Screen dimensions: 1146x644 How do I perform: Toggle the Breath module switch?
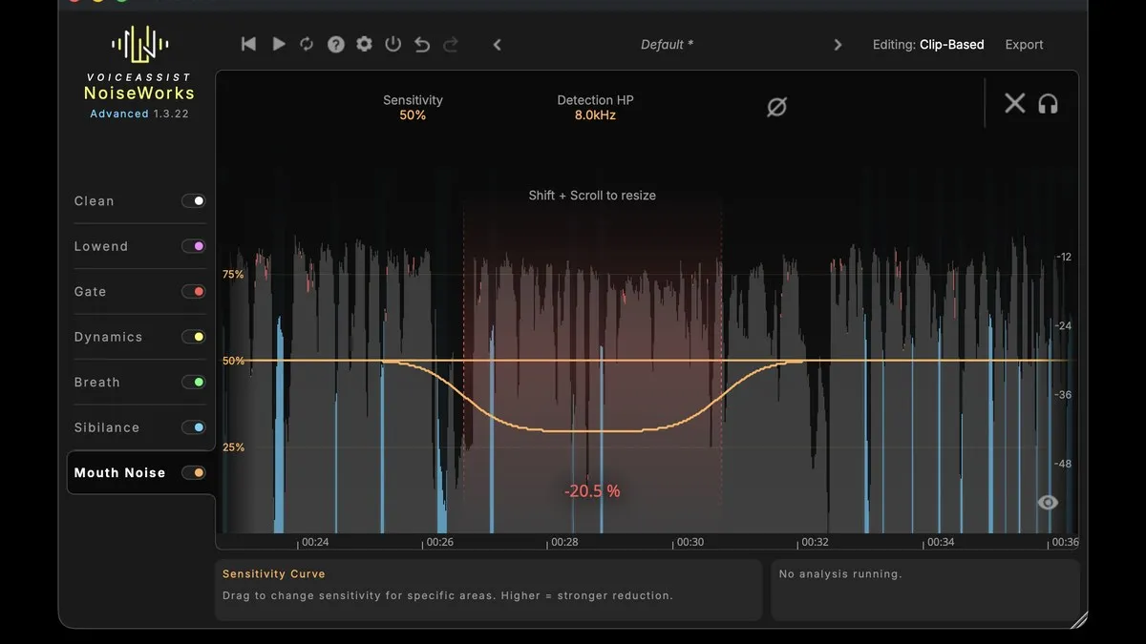point(194,383)
